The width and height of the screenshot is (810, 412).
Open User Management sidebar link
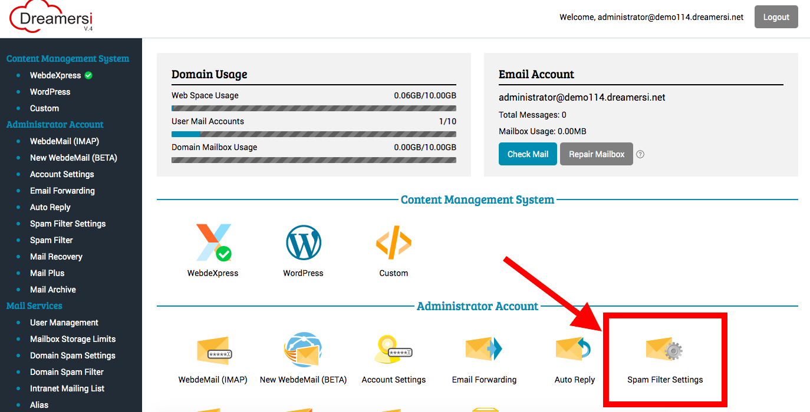pyautogui.click(x=64, y=323)
